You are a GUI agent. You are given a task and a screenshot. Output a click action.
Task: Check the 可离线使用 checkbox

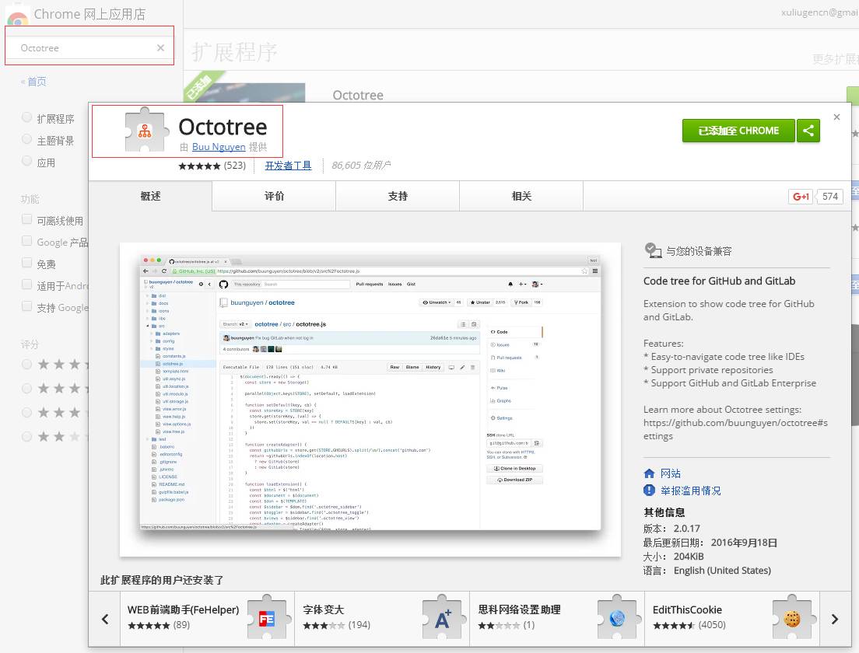coord(26,219)
